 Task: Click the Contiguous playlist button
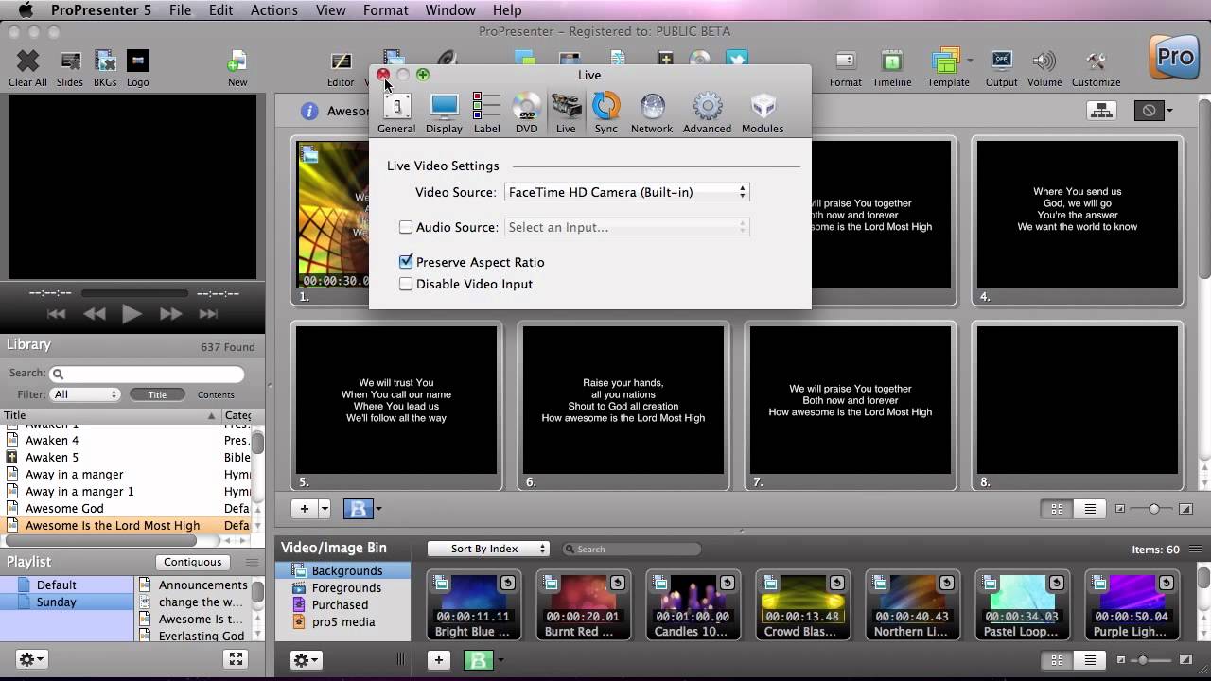click(192, 562)
